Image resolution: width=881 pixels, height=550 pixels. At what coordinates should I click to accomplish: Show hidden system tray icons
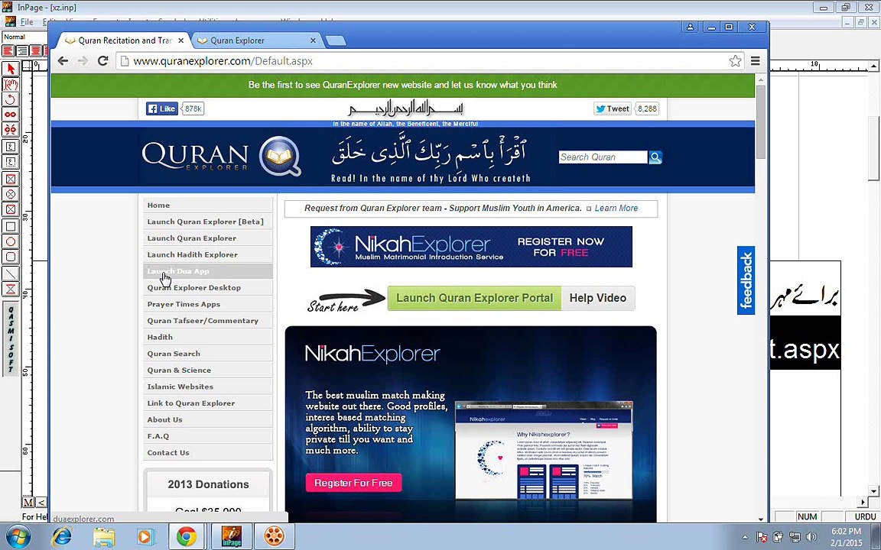click(x=744, y=537)
